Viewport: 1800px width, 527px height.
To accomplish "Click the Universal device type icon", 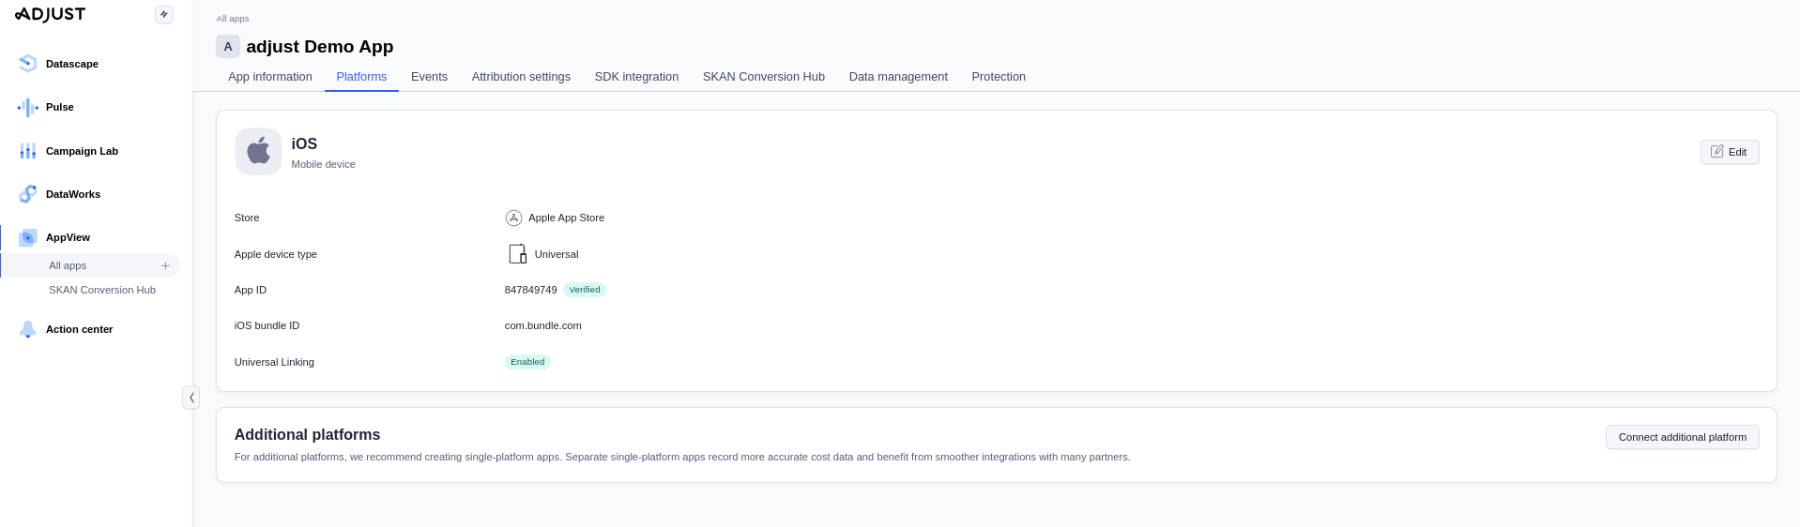I will tap(517, 254).
